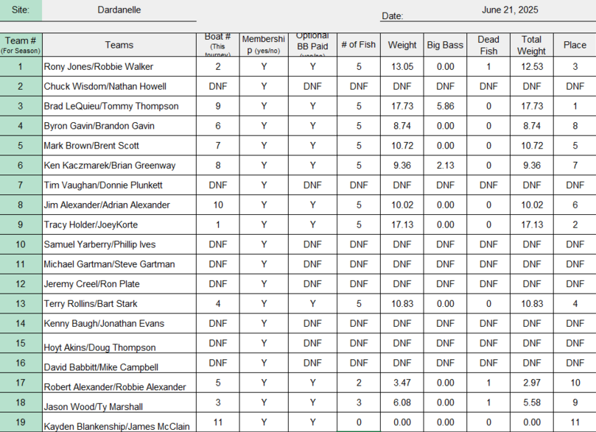
Task: Select the 3.47 weight cell for team 17
Action: coord(402,383)
